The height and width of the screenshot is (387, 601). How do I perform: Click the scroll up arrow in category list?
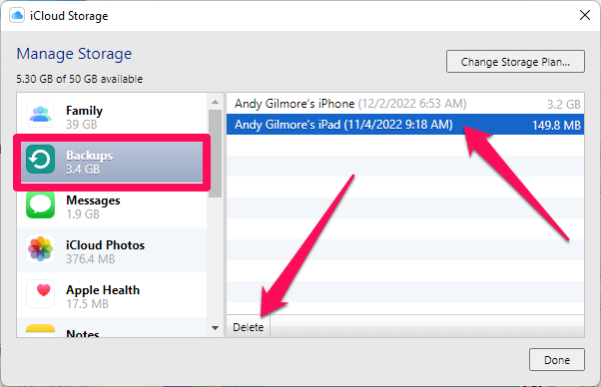(215, 102)
